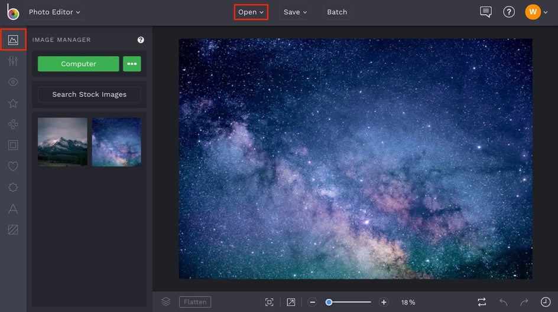Select the galaxy photo thumbnail
Viewport: 558px width, 312px height.
[x=116, y=142]
